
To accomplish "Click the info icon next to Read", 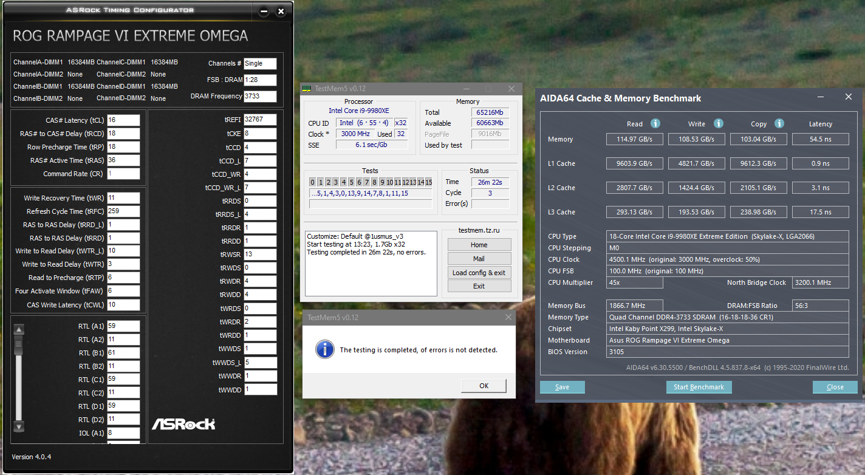I will tap(655, 123).
